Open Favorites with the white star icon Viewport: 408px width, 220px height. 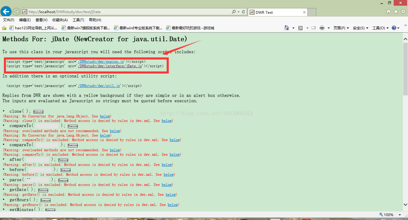point(396,12)
